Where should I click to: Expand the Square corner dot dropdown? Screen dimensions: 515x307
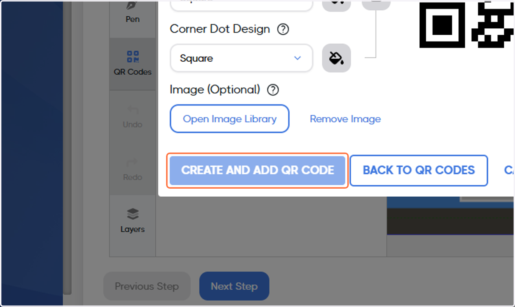coord(241,58)
